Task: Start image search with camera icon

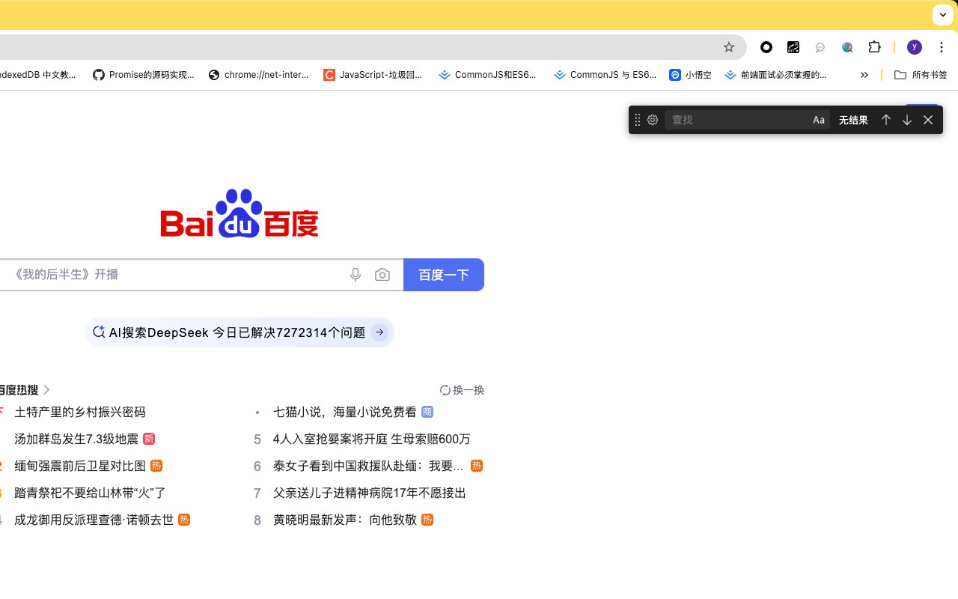Action: (382, 275)
